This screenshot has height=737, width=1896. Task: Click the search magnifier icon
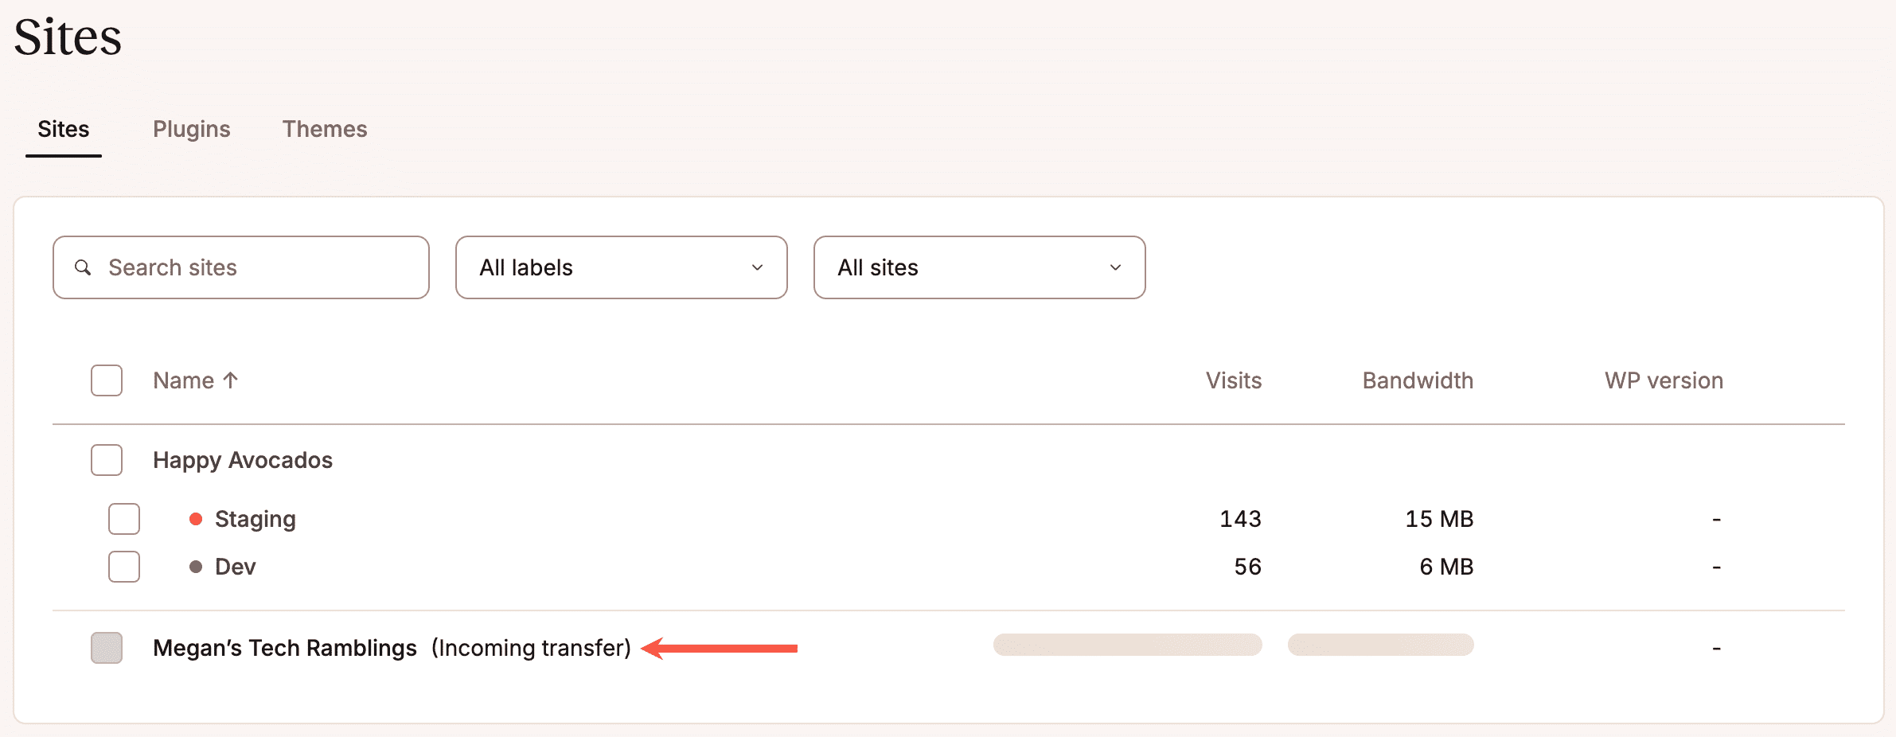(83, 267)
